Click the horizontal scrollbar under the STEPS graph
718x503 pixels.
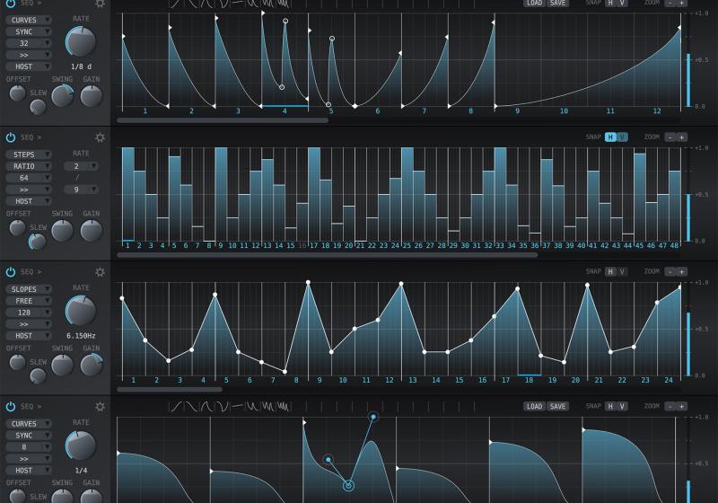pyautogui.click(x=327, y=255)
